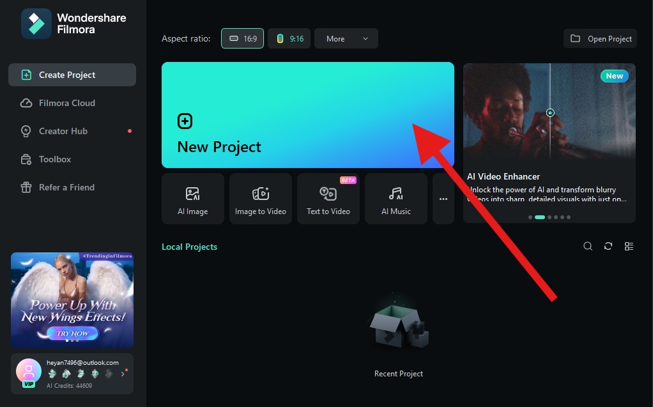This screenshot has width=653, height=407.
Task: Click the VIP user avatar
Action: (x=29, y=372)
